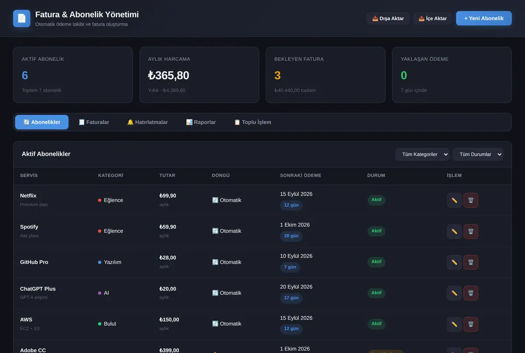
Task: Click the 17 gün badge for ChatGPT Plus
Action: tap(291, 298)
